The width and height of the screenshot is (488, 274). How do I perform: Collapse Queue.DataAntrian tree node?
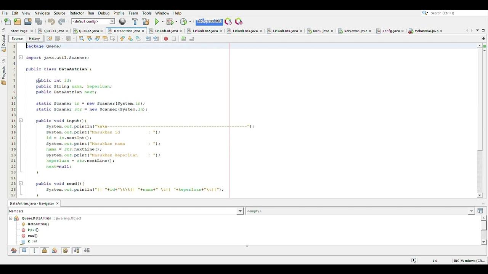click(11, 218)
